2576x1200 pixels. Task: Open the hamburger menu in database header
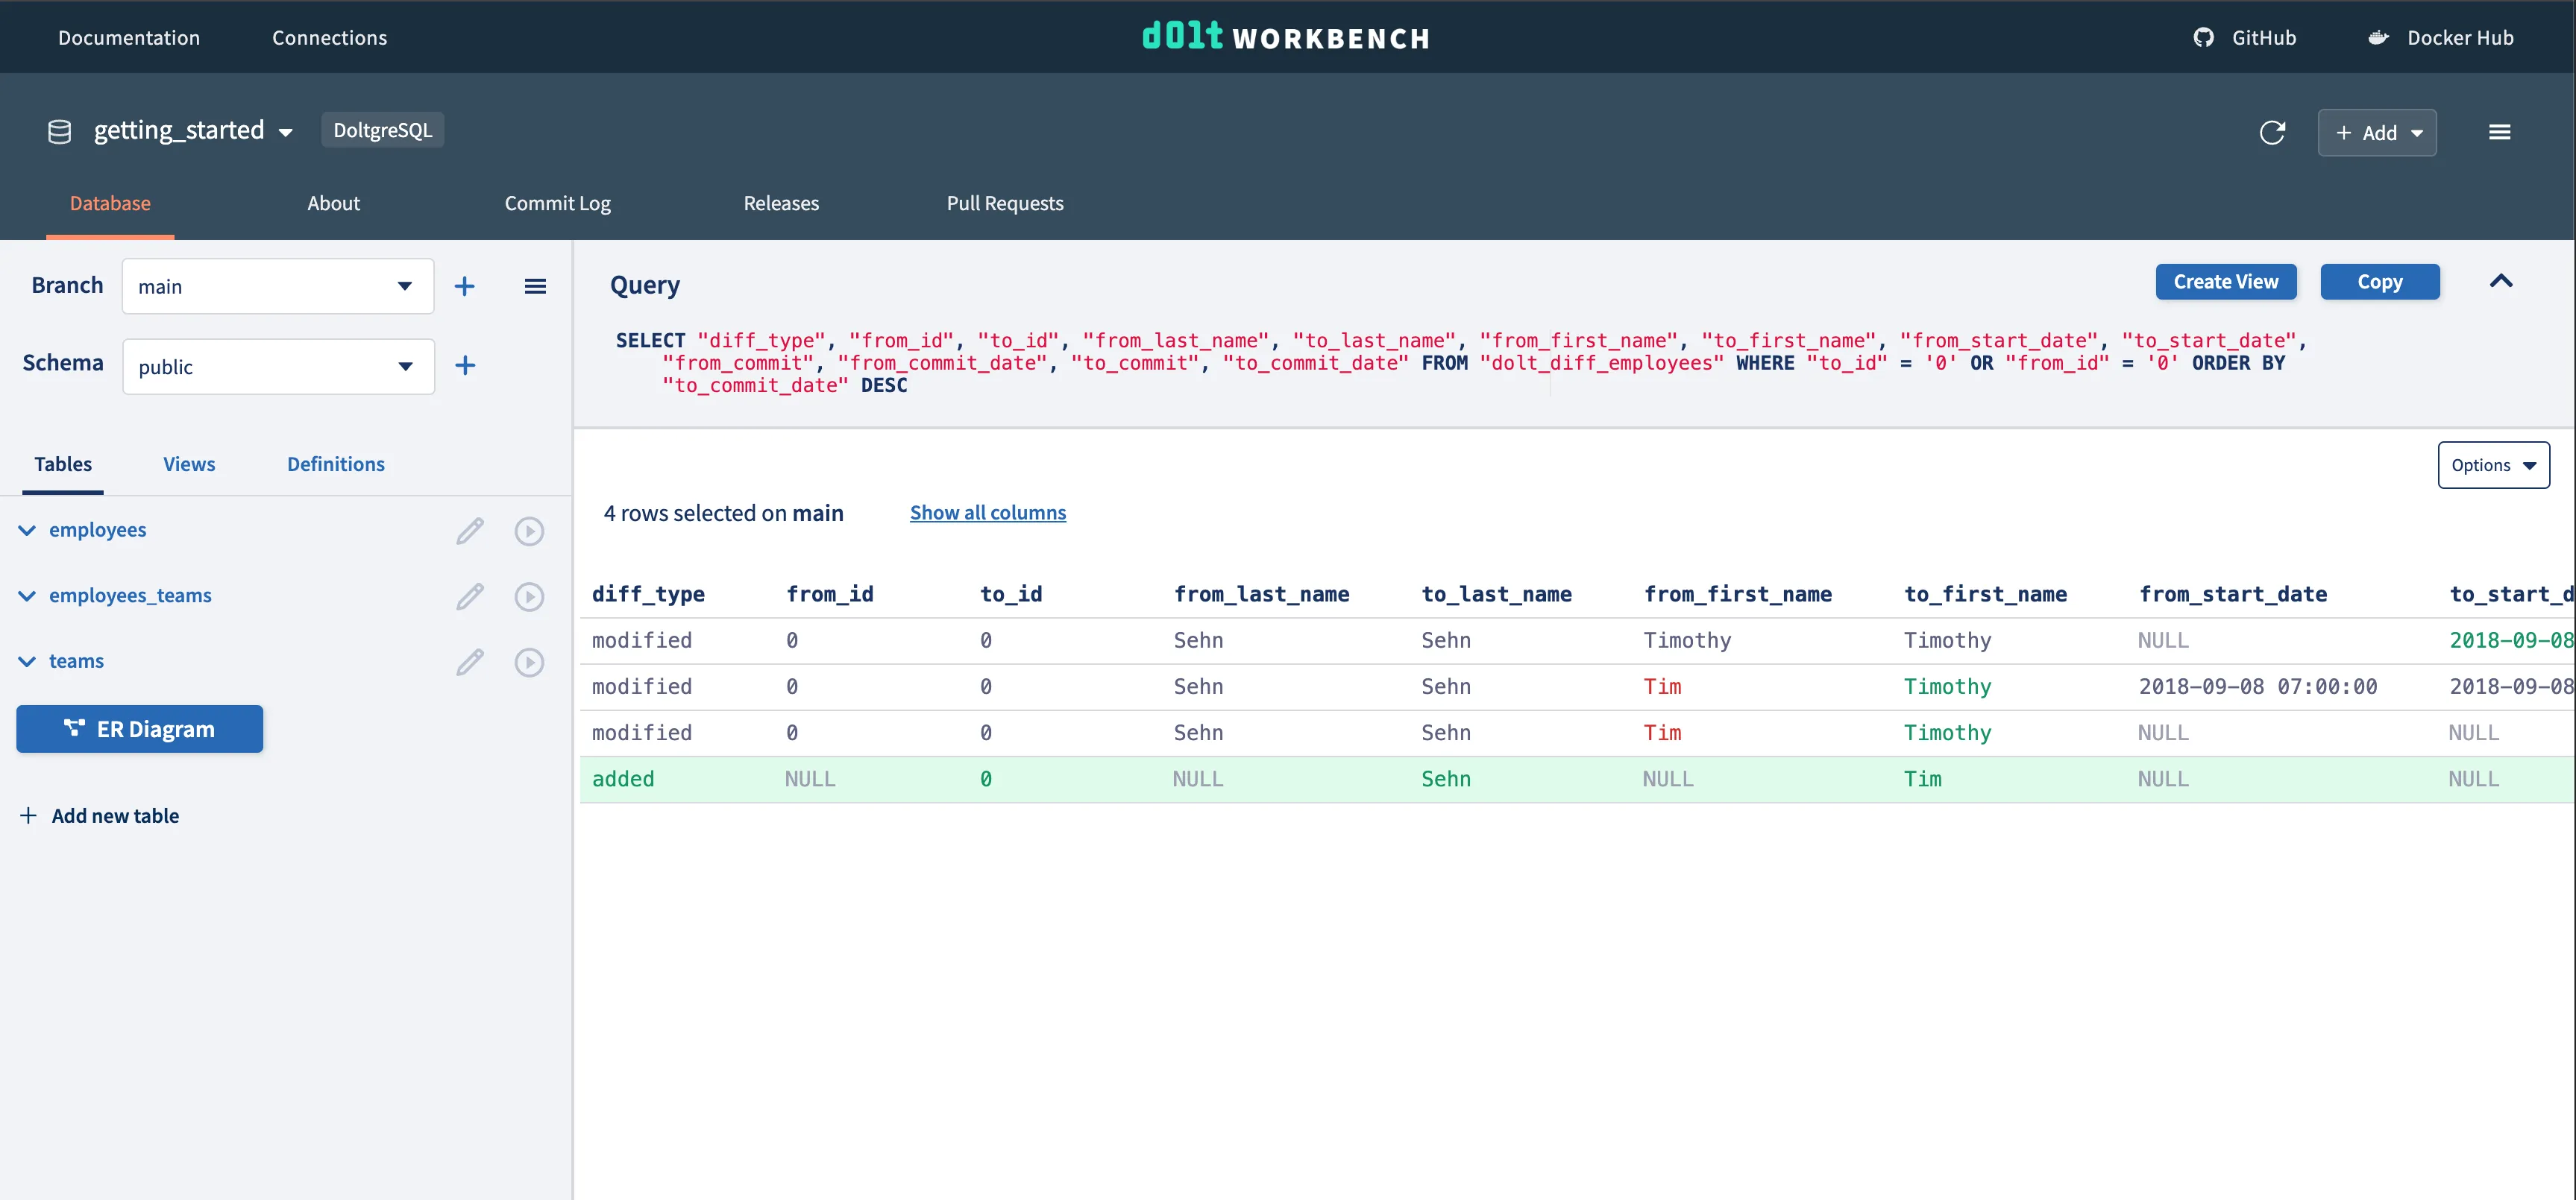pos(2499,133)
